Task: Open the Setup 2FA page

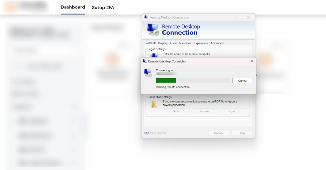Action: [x=103, y=8]
